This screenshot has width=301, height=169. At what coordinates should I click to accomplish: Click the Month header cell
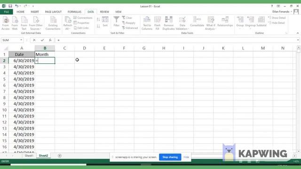tap(45, 54)
